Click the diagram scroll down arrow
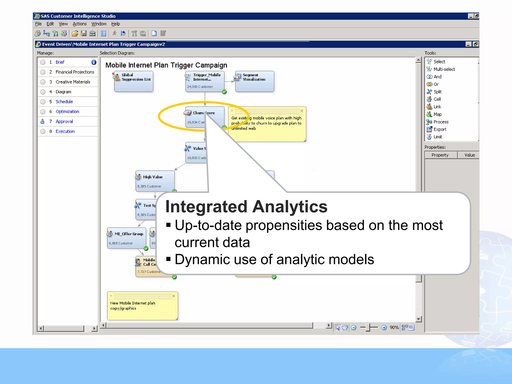 pos(418,319)
